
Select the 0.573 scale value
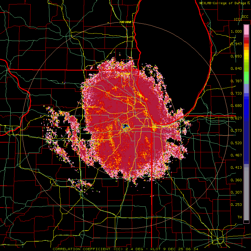pyautogui.click(x=236, y=131)
